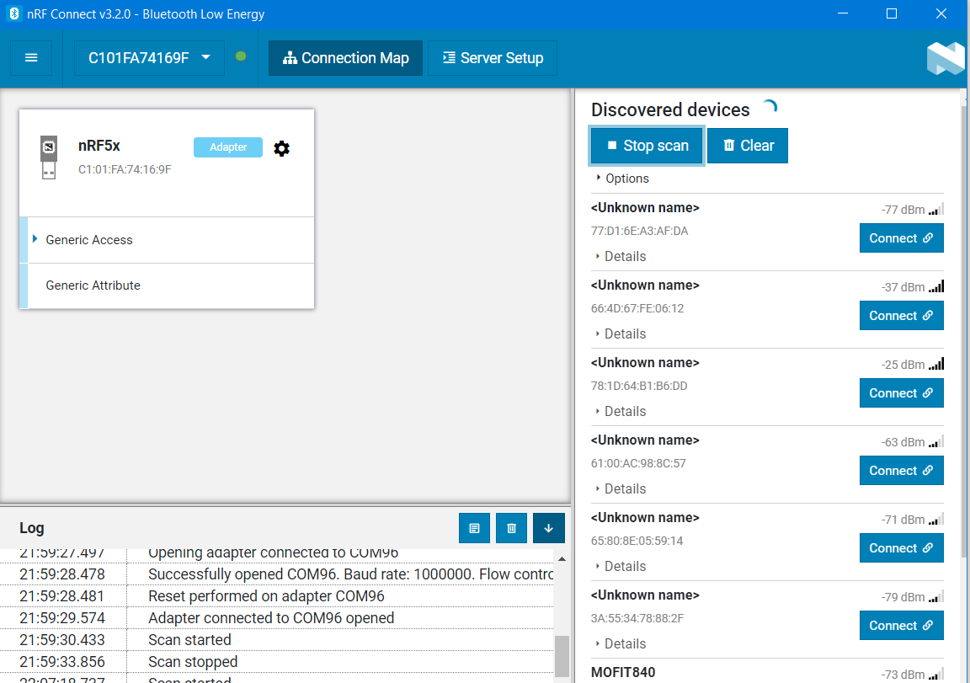The width and height of the screenshot is (970, 683).
Task: Open the adapter settings gear icon
Action: pos(282,148)
